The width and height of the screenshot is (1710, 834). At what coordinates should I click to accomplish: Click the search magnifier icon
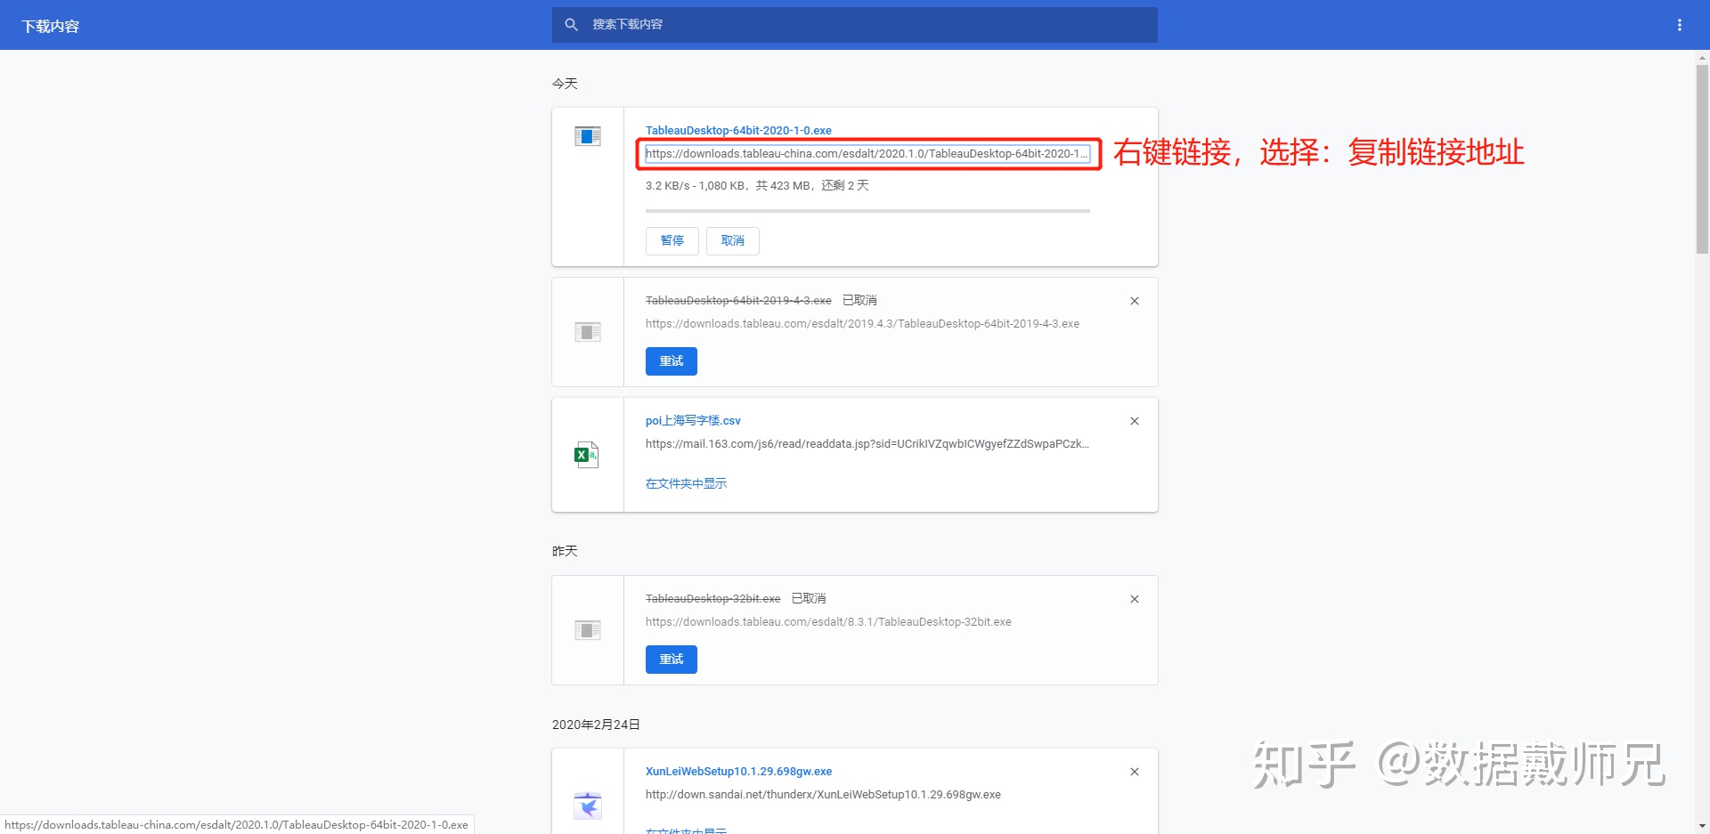tap(572, 25)
